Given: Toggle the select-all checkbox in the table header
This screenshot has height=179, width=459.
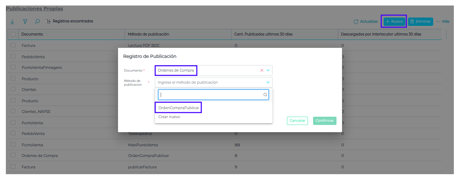Looking at the screenshot, I should click(x=13, y=34).
